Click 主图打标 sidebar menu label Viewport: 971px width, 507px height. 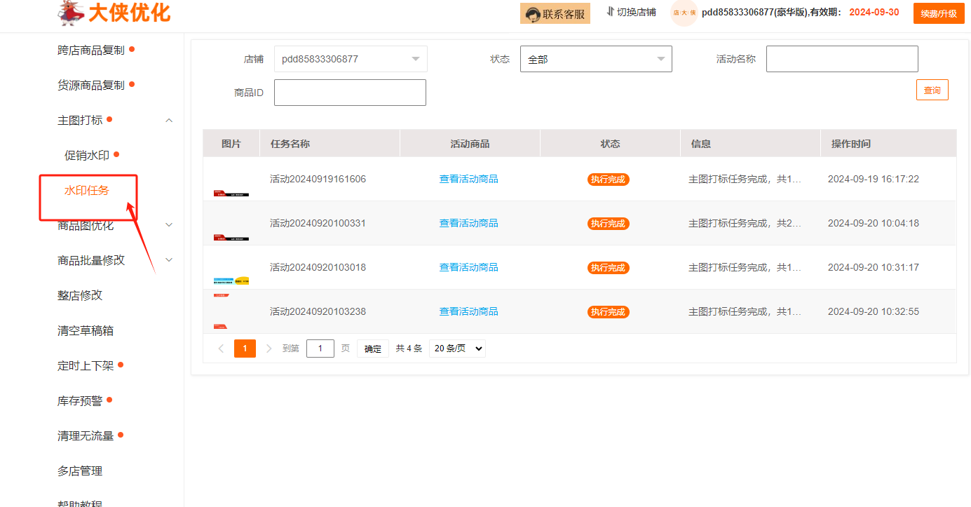pos(80,120)
